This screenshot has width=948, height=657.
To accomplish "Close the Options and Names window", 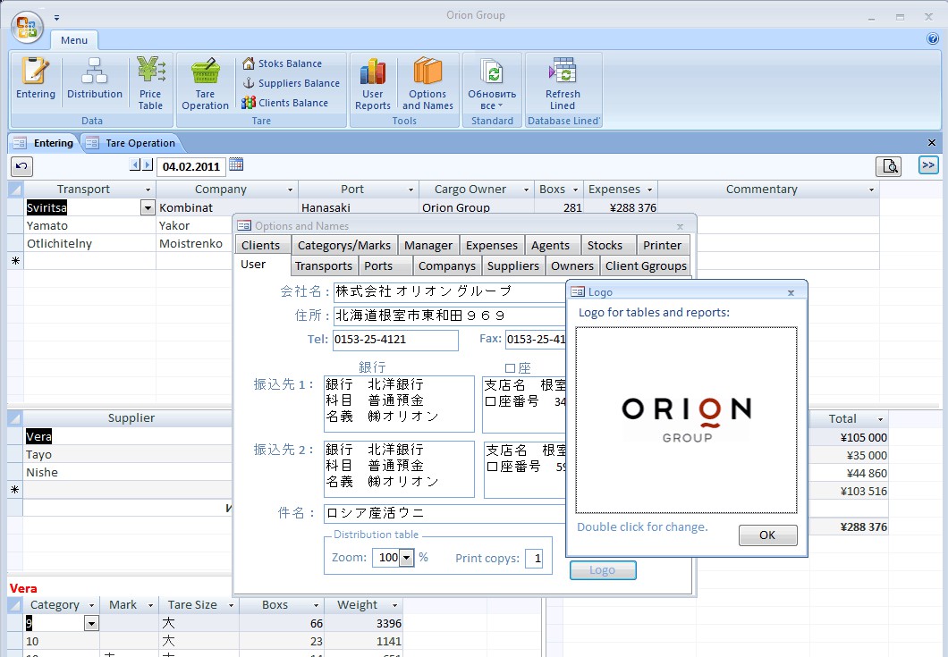I will coord(681,227).
